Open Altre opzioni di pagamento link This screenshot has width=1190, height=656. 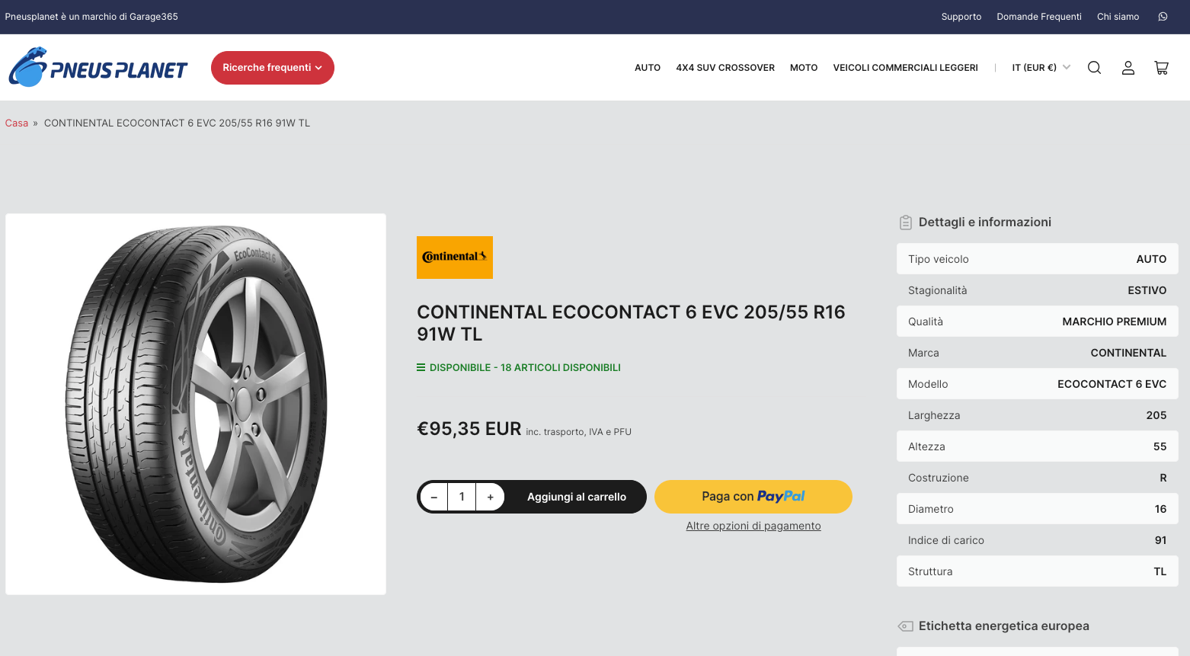click(x=753, y=526)
